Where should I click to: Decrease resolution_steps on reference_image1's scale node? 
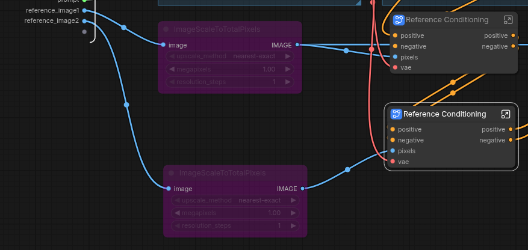click(172, 82)
